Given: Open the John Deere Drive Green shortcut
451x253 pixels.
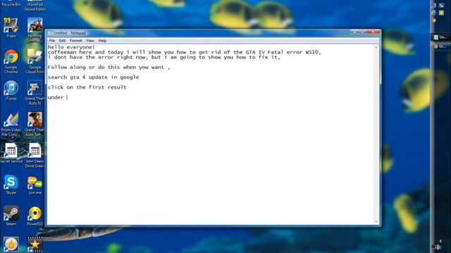Looking at the screenshot, I should pos(35,155).
